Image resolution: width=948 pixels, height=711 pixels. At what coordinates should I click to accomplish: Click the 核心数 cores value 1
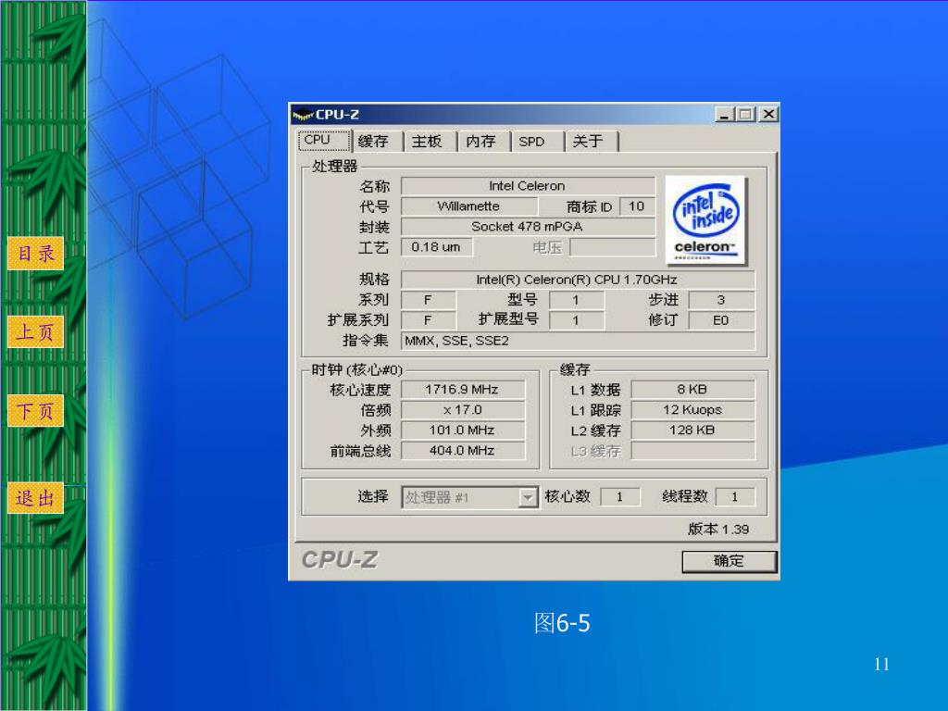click(619, 497)
